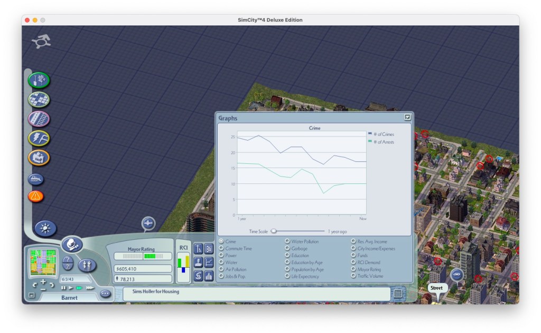Collapse the Graphs panel with arrow button
Viewport: 541px width, 333px height.
pyautogui.click(x=407, y=117)
